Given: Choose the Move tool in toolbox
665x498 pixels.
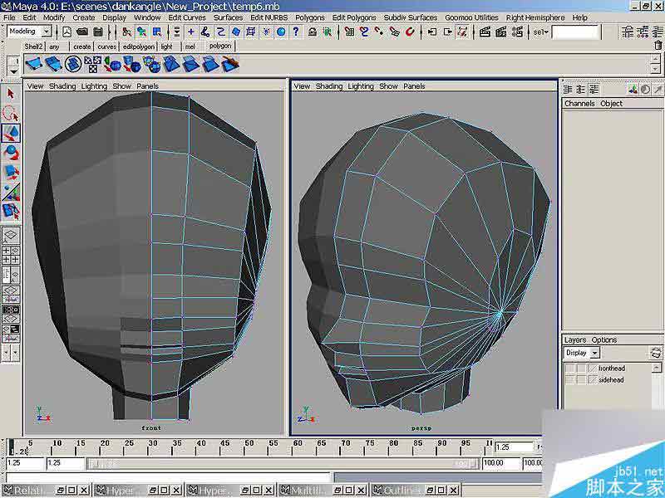Looking at the screenshot, I should [11, 133].
